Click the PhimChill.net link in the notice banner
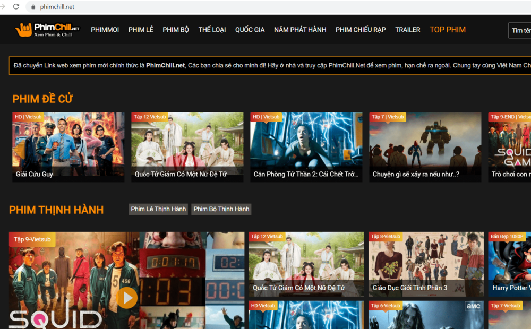Viewport: 531px width, 329px height. tap(166, 65)
